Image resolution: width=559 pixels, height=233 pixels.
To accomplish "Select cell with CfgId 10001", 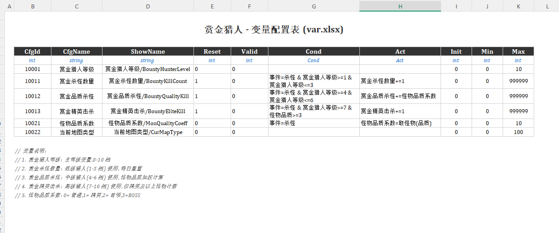I will (x=33, y=69).
